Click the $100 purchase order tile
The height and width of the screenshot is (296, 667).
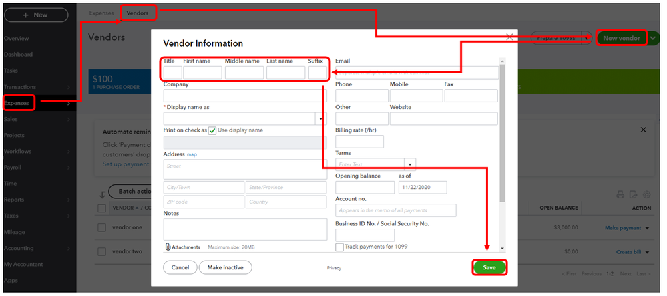120,82
